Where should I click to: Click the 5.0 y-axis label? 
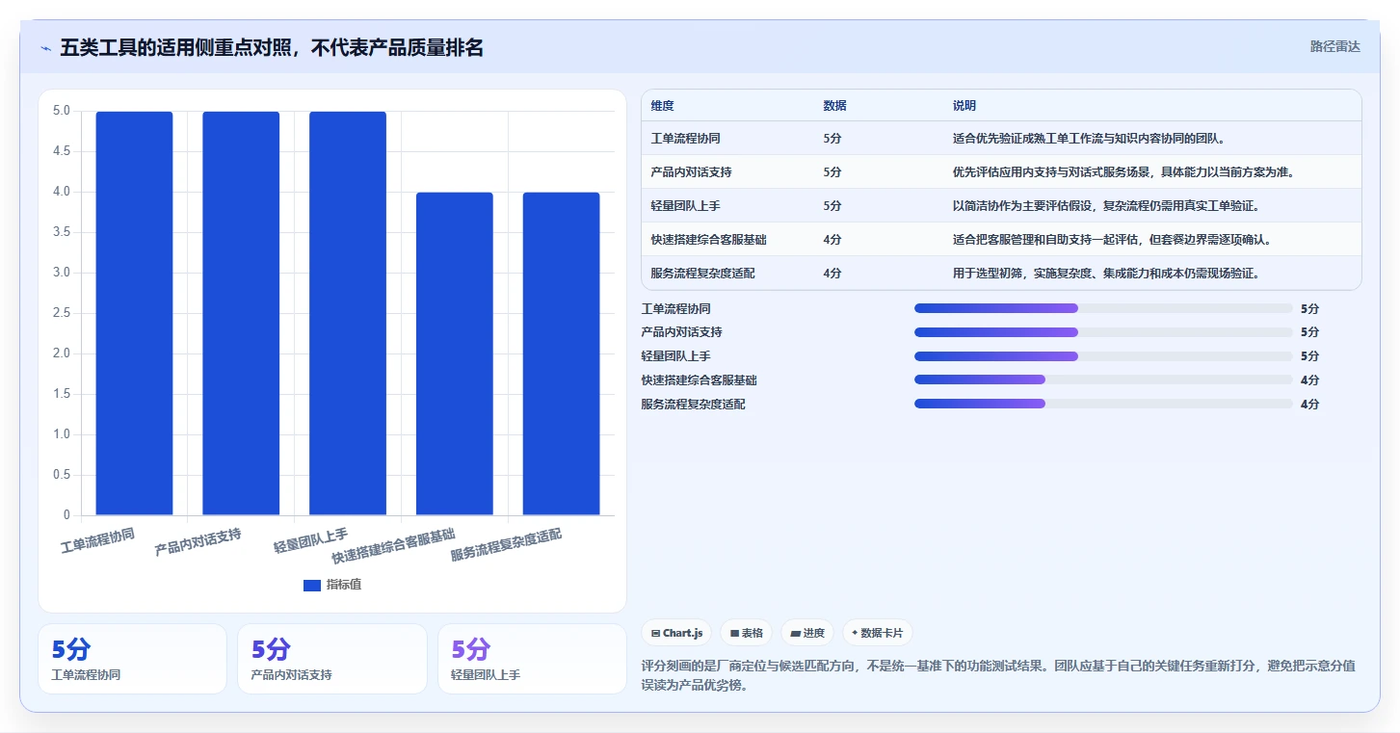[x=62, y=111]
